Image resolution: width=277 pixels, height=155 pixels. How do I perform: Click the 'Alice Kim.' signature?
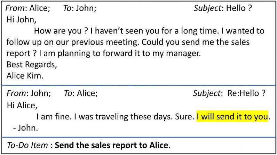25,76
